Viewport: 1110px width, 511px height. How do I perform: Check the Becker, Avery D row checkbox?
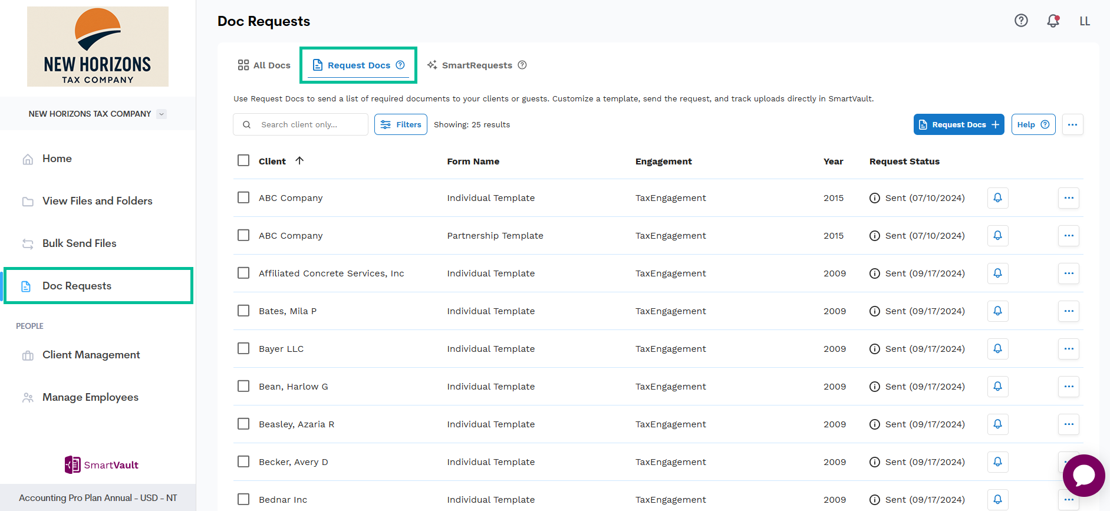pos(243,461)
